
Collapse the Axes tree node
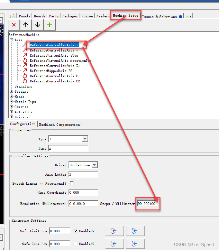pos(12,40)
